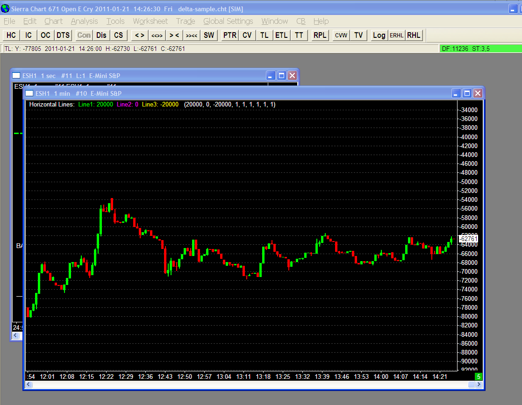Maximize the ESH1 1 min chart window
The height and width of the screenshot is (405, 522).
467,93
